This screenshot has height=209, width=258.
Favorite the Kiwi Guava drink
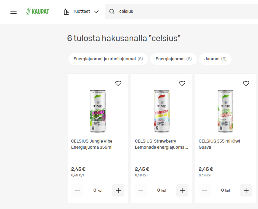point(246,83)
